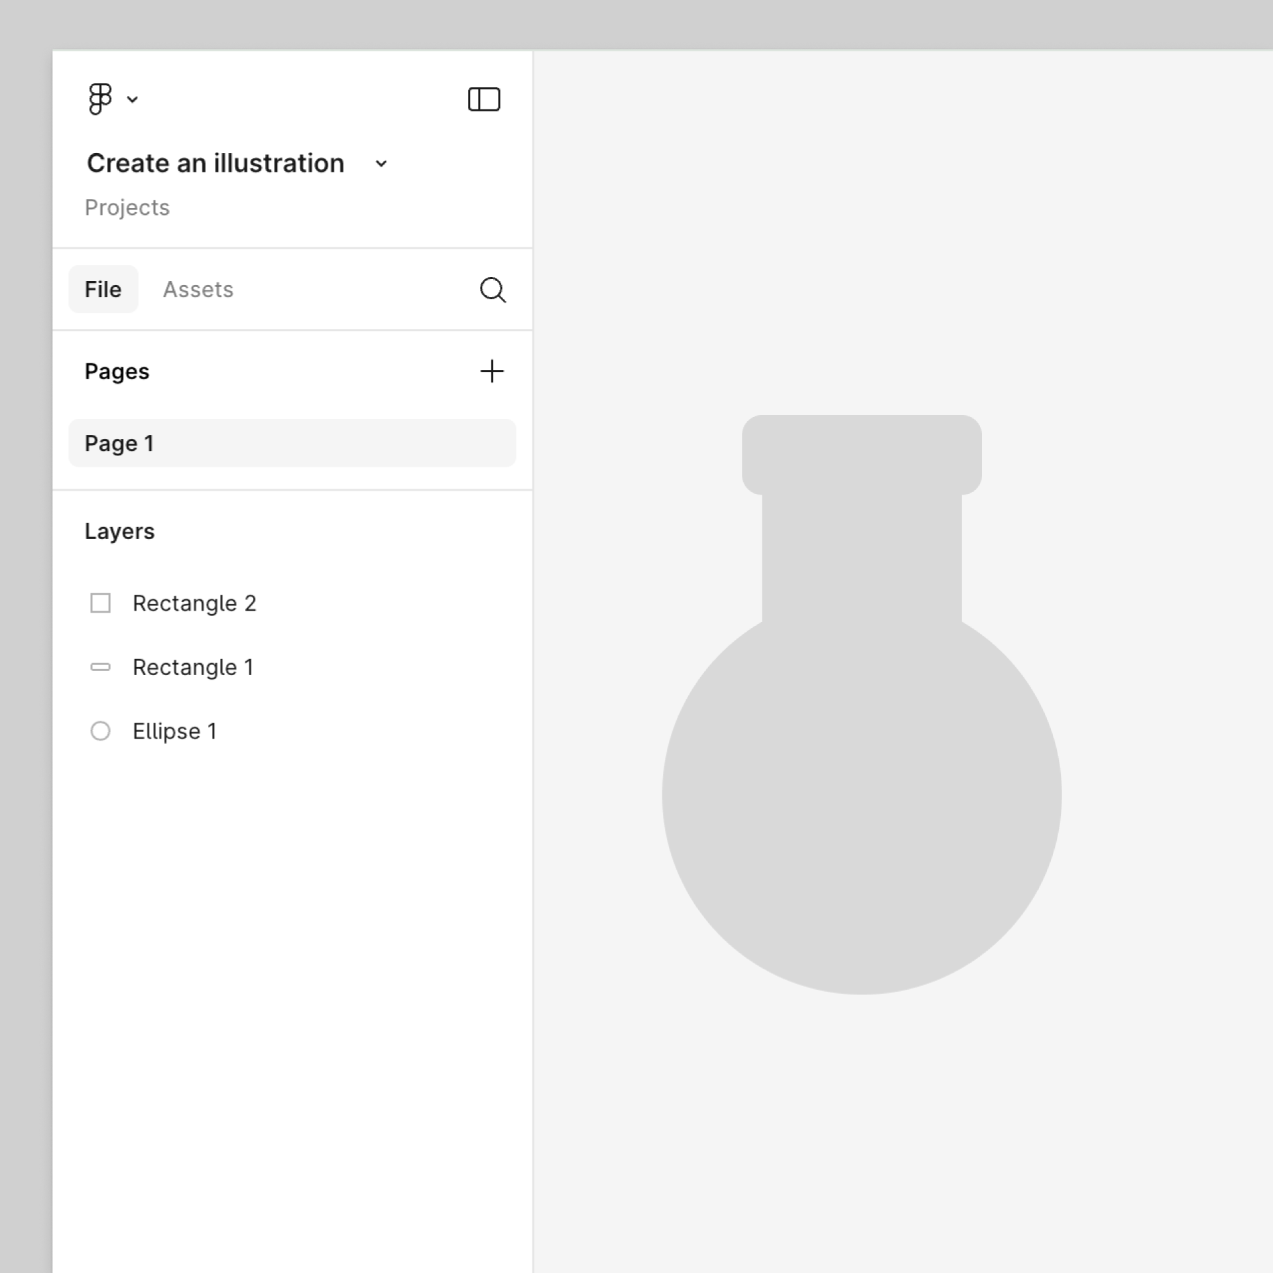Toggle the sidebar panel collapse icon
The image size is (1273, 1273).
pyautogui.click(x=483, y=99)
